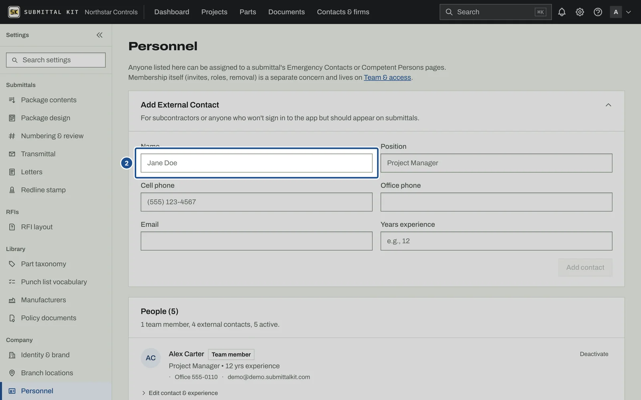
Task: Click the Name field with Jane Doe
Action: 256,163
